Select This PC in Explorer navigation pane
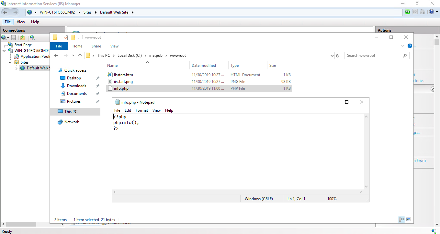This screenshot has height=234, width=440. pyautogui.click(x=71, y=112)
